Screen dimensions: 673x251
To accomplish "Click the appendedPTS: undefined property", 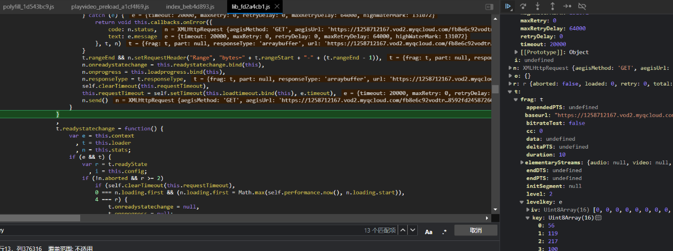I will [x=561, y=107].
